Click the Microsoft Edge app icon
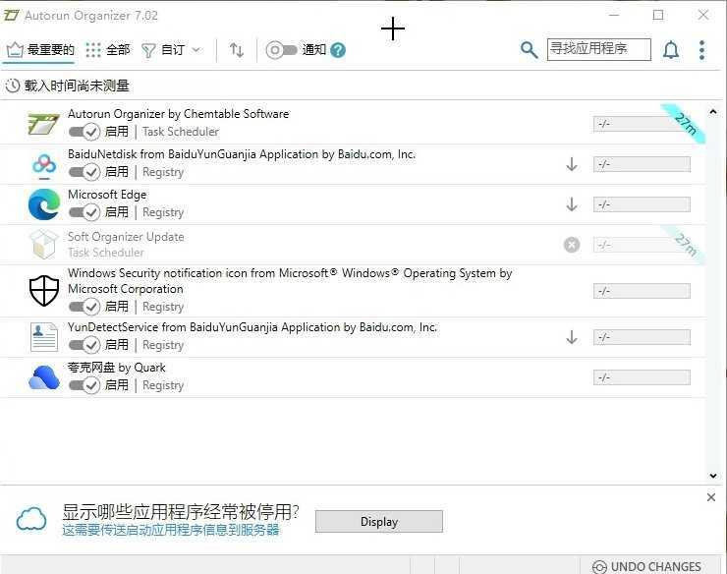 [44, 204]
